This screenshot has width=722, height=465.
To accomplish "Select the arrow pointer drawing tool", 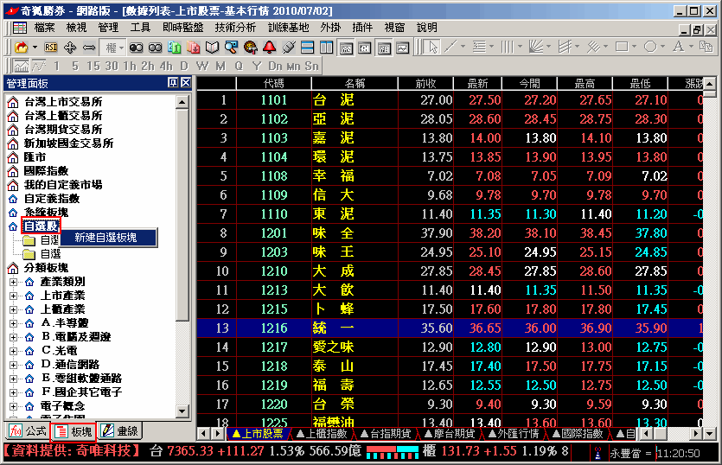I will 434,47.
